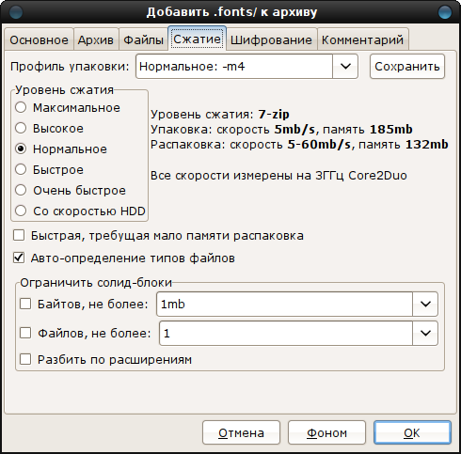Click the 'Профиль упаковки:' label
Screen dimensions: 461x454
tap(70, 67)
